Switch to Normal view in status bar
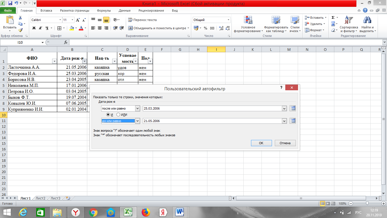 [322, 204]
